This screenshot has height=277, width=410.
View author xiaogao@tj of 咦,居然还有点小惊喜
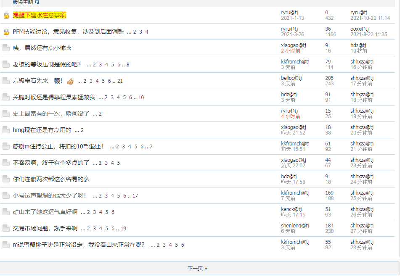[x=294, y=45]
